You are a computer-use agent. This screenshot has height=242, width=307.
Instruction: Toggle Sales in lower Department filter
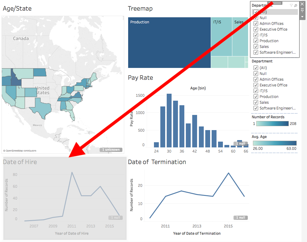tap(256, 103)
